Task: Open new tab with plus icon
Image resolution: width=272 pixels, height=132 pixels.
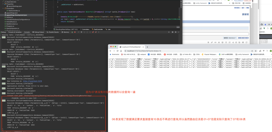Action: click(x=147, y=47)
